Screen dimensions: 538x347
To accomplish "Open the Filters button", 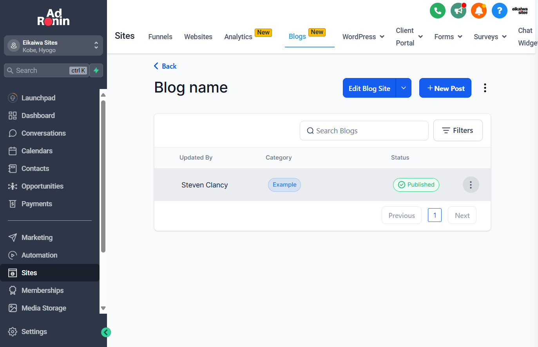I will [458, 131].
